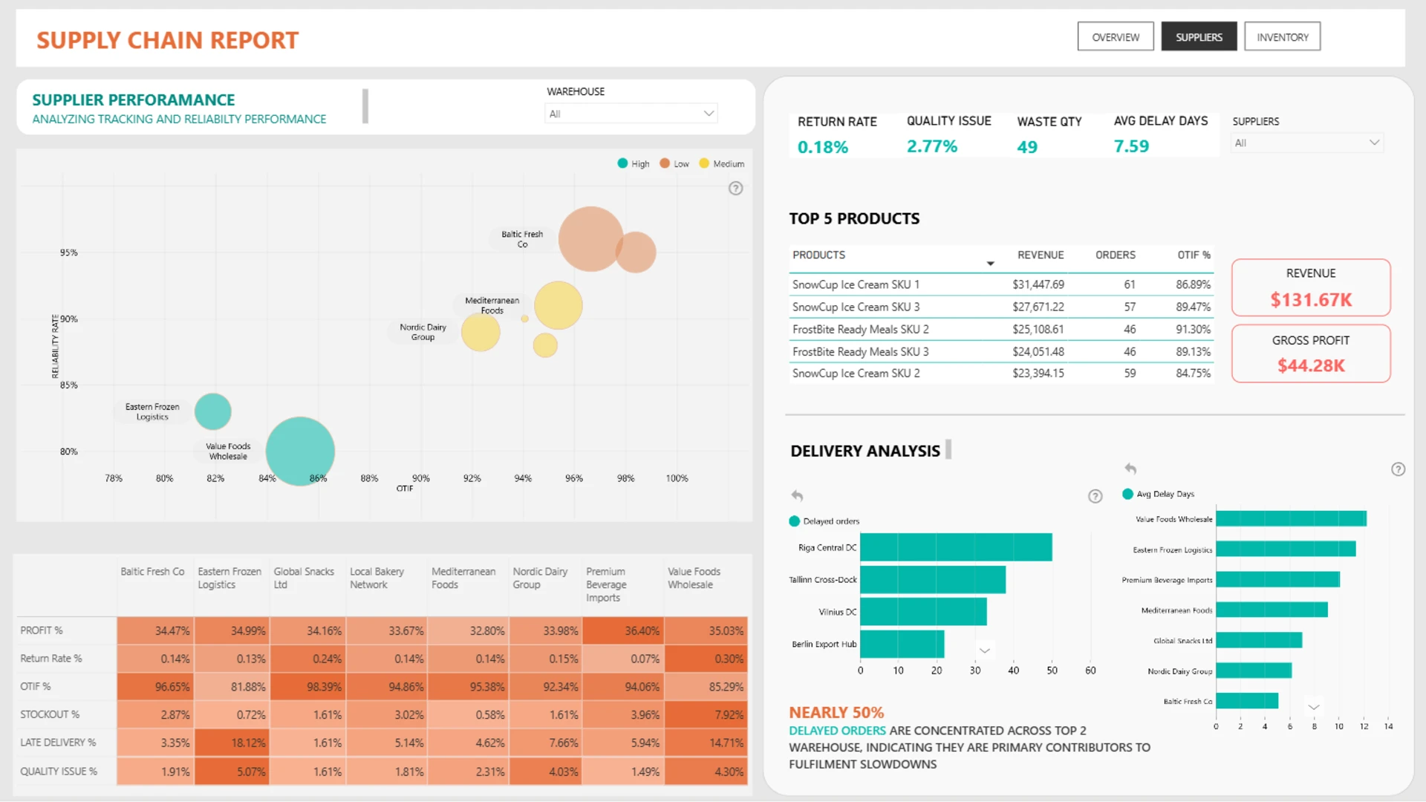This screenshot has height=802, width=1426.
Task: Click the Quality Issue 2.77% KPI
Action: click(x=948, y=134)
